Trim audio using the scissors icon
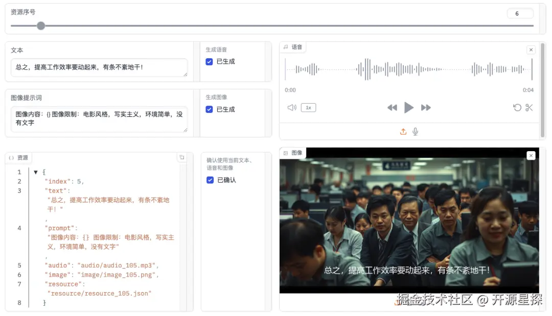Screen dimensions: 552x316 click(530, 107)
